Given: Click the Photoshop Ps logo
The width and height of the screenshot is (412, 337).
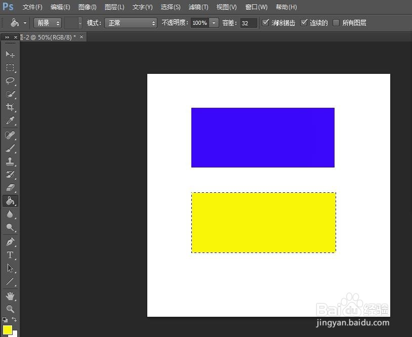Looking at the screenshot, I should pos(8,6).
